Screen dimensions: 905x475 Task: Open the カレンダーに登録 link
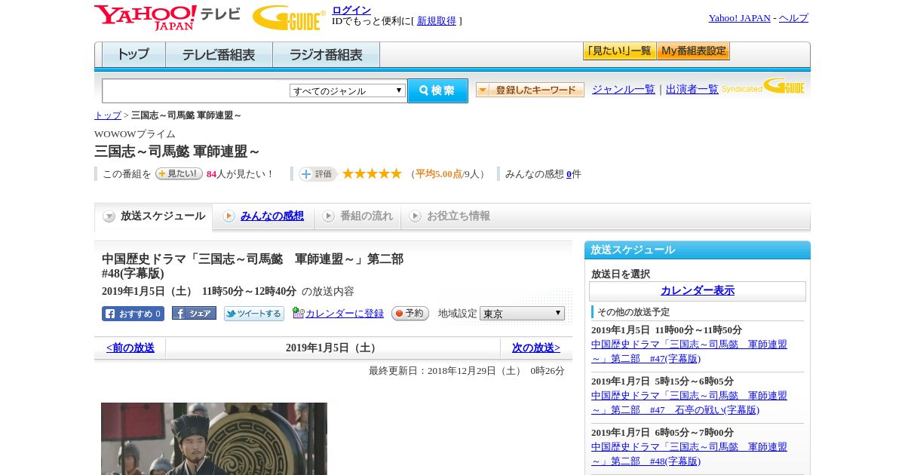pyautogui.click(x=345, y=314)
